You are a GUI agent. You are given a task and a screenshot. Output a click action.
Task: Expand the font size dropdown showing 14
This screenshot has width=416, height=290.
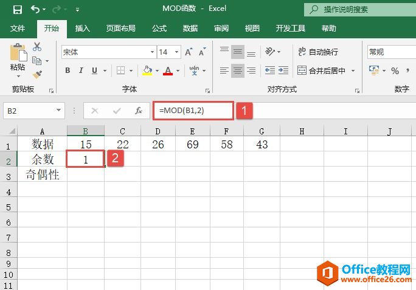point(170,52)
